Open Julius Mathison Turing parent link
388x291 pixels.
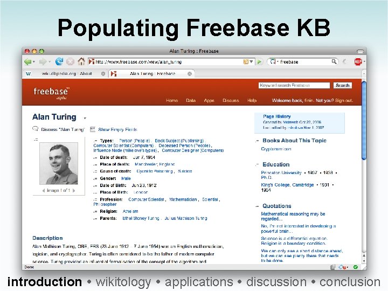point(186,218)
